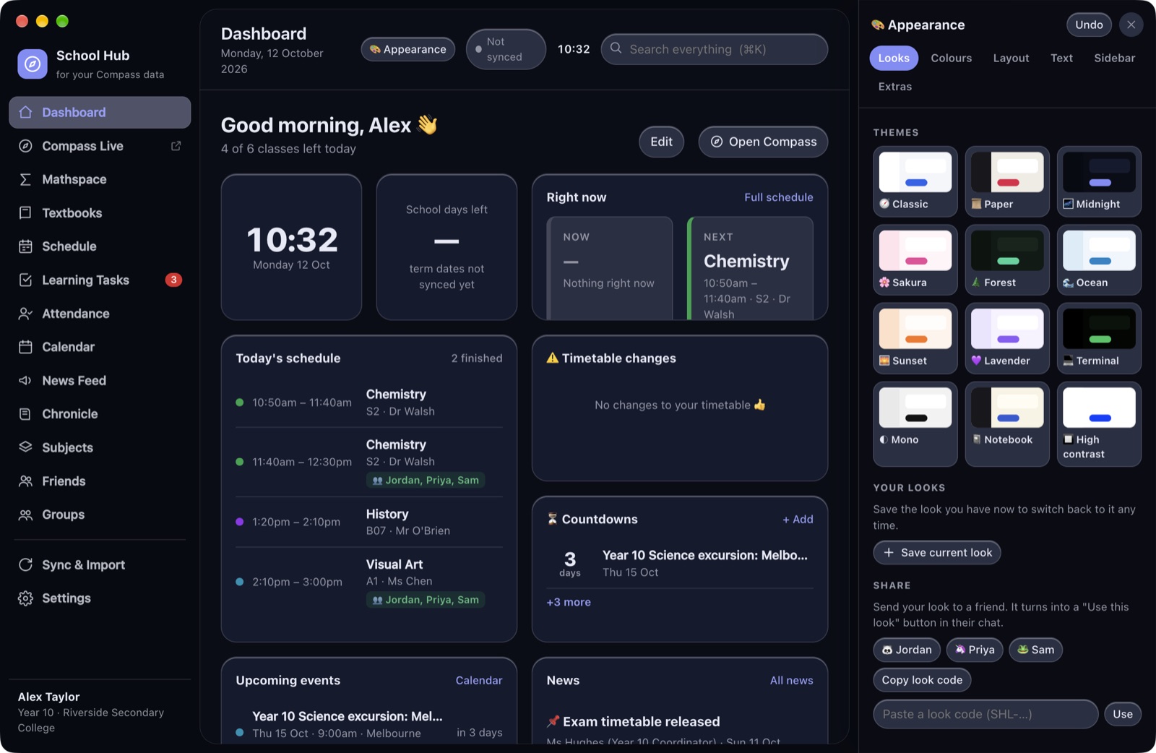
Task: Open the Settings gear icon
Action: [x=25, y=598]
